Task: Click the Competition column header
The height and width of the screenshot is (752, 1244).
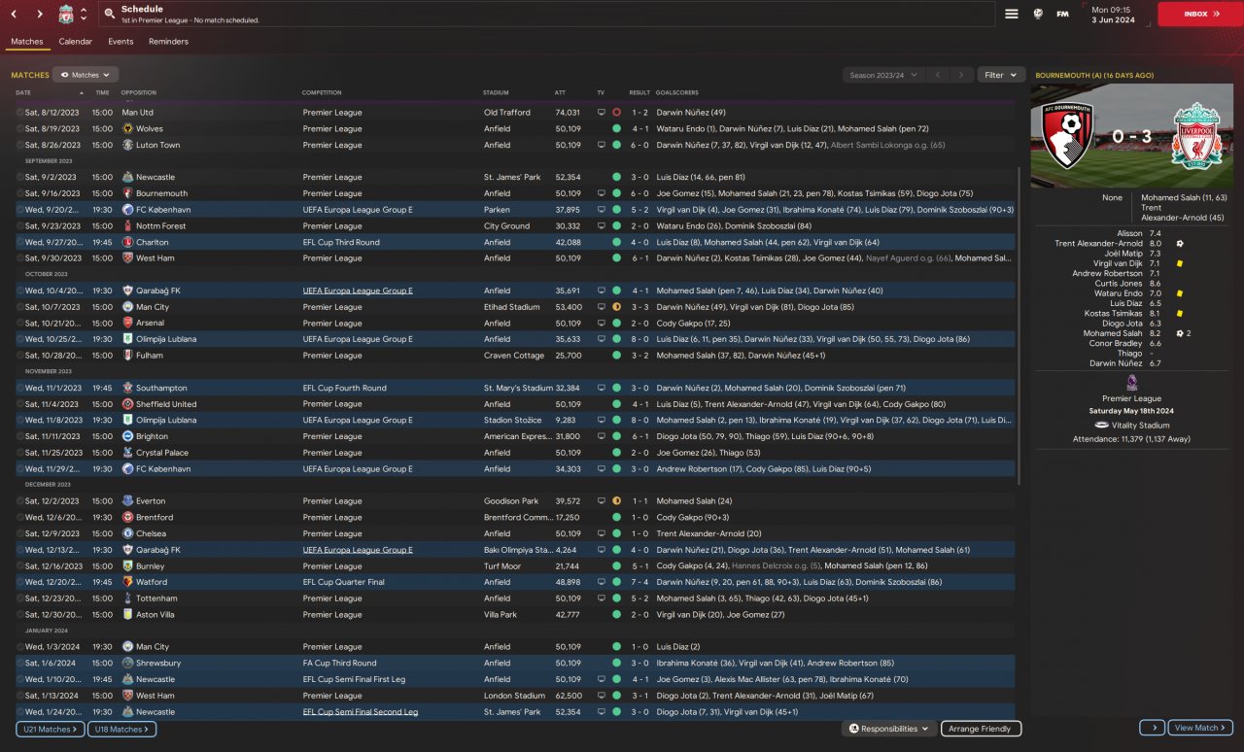Action: 322,92
